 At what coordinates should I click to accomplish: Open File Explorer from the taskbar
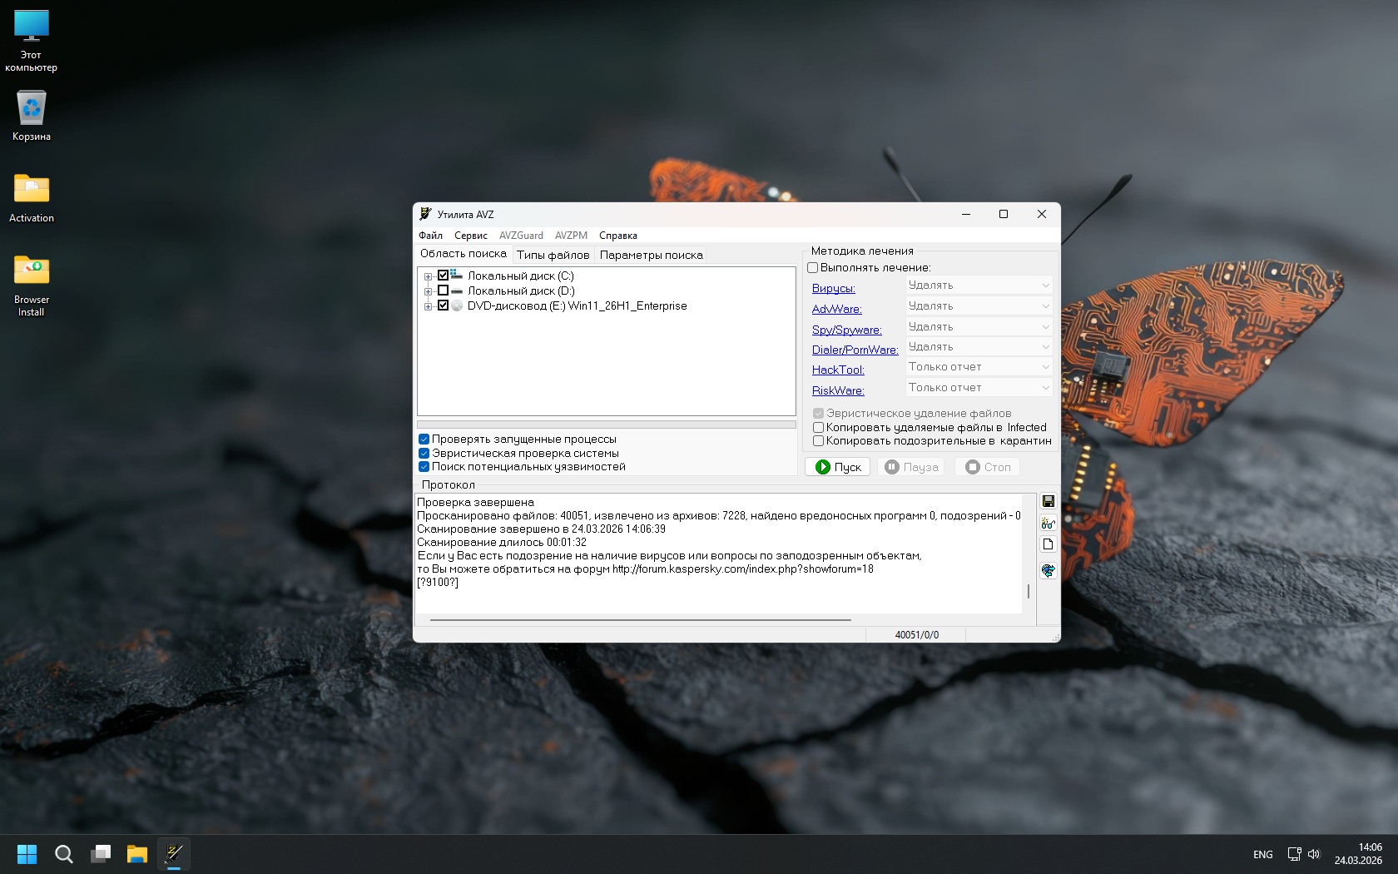pos(136,854)
